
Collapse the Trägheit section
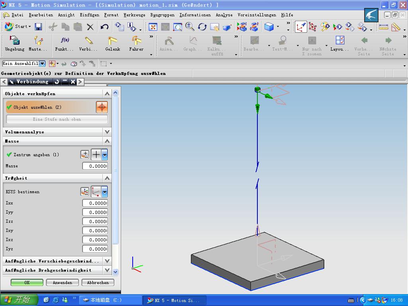(107, 178)
